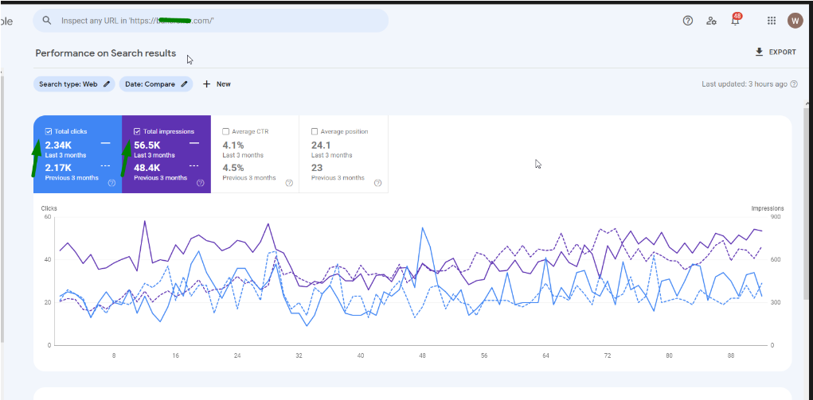Open notifications bell with 48 badge
The height and width of the screenshot is (400, 813).
(735, 21)
